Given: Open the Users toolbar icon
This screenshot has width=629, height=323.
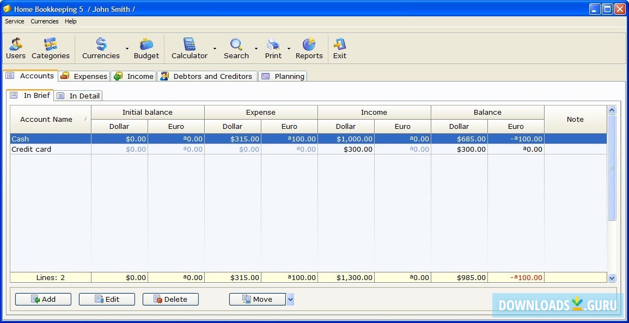Looking at the screenshot, I should 15,48.
